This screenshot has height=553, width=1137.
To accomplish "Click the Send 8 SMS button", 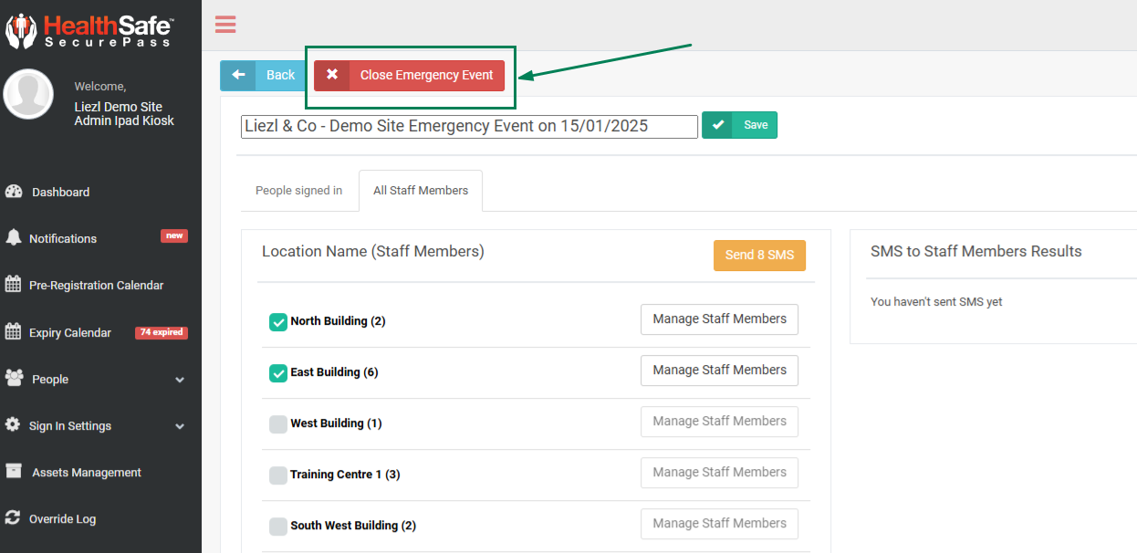I will point(759,256).
